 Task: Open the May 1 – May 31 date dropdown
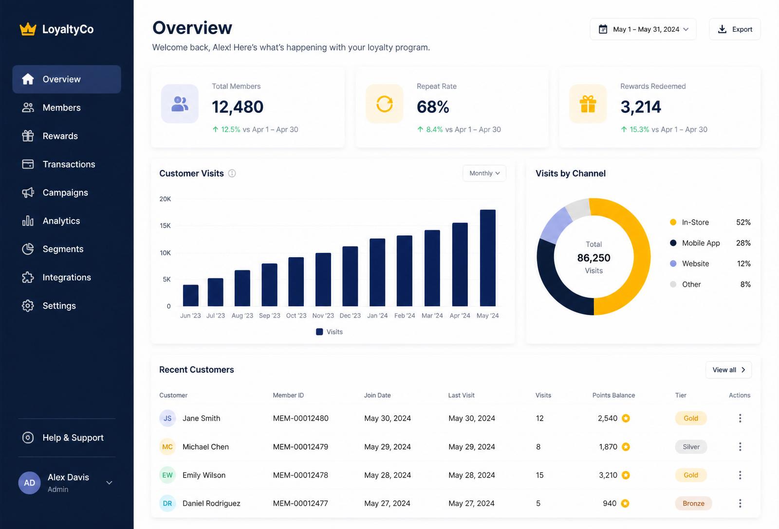coord(643,29)
